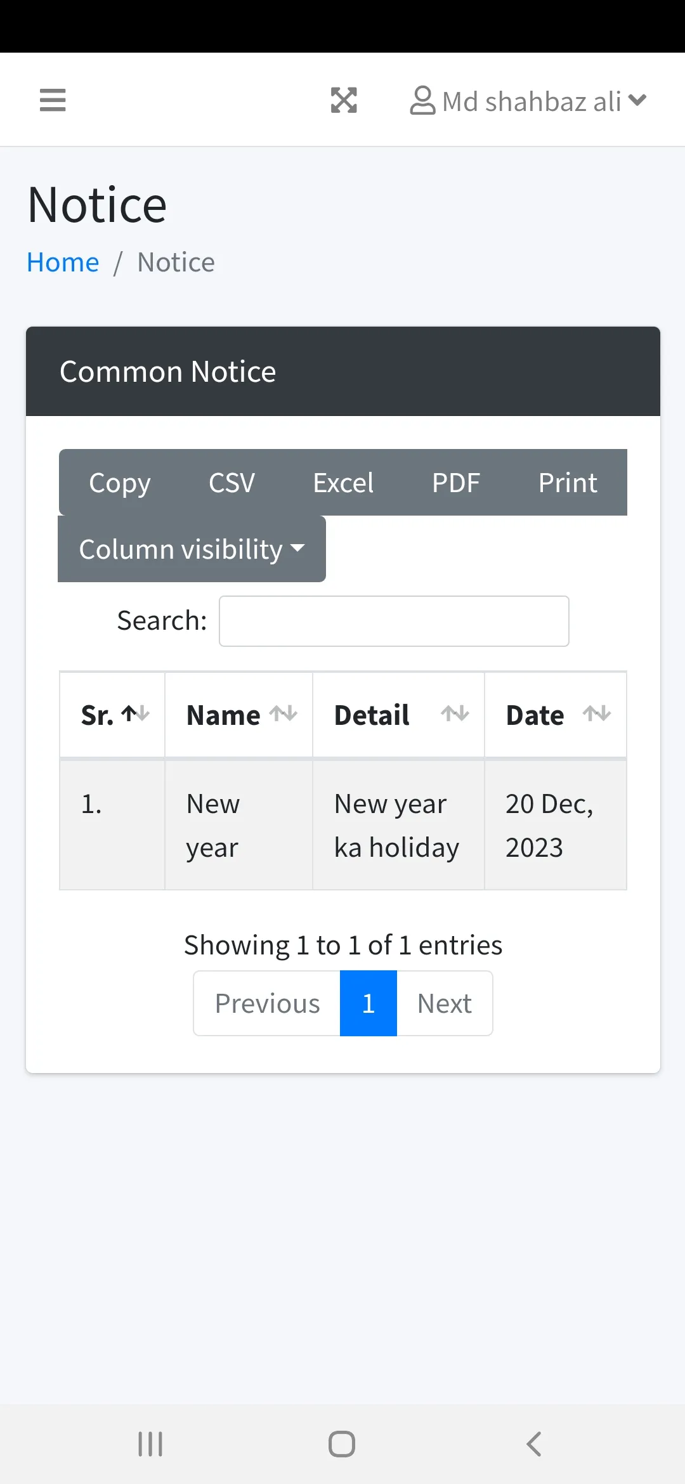
Task: Click the user profile avatar icon
Action: [x=422, y=101]
